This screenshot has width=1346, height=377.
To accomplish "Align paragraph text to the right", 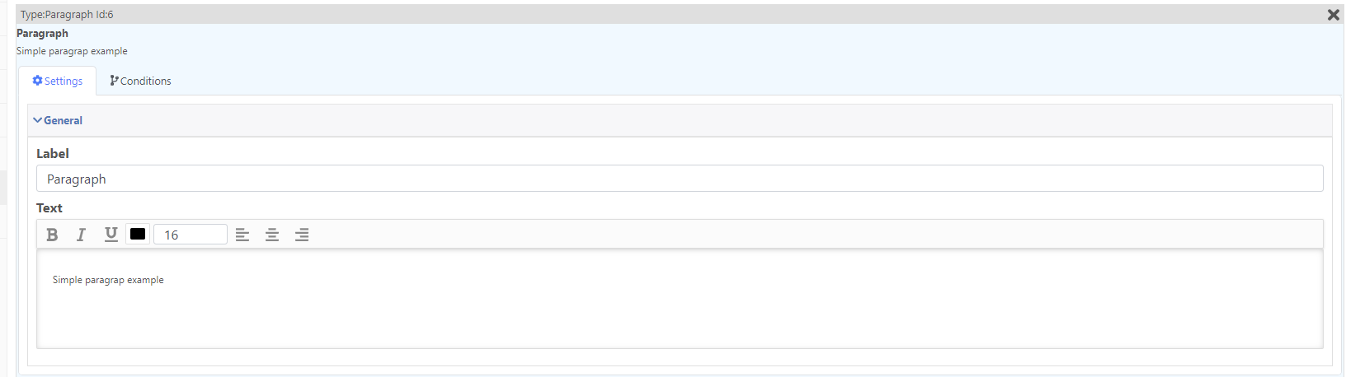I will 302,235.
